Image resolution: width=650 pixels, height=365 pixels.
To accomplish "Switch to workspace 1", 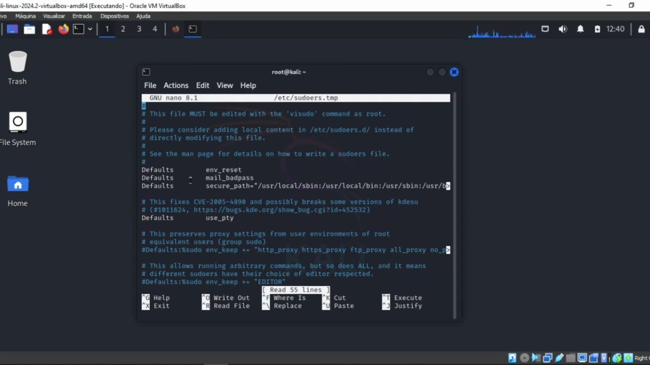I will [107, 29].
